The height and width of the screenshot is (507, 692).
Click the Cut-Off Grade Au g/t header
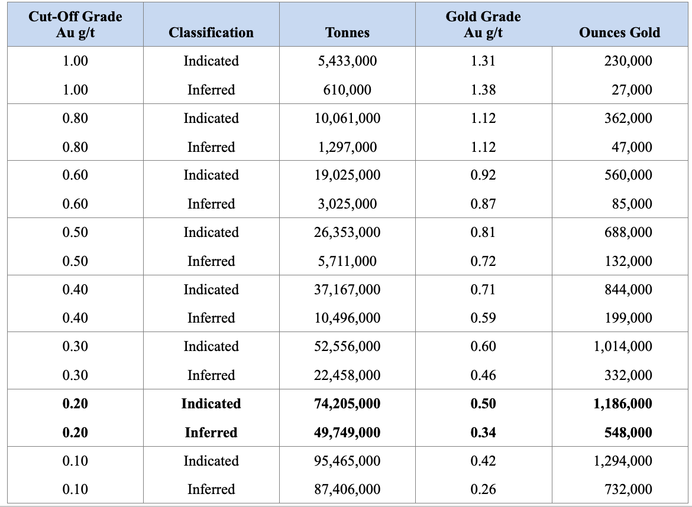coord(75,24)
